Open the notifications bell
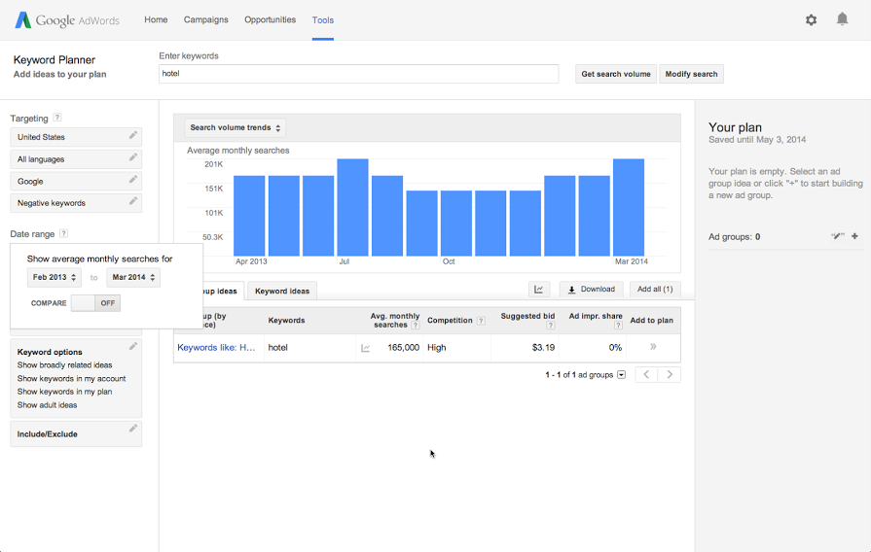The height and width of the screenshot is (552, 871). (x=842, y=19)
